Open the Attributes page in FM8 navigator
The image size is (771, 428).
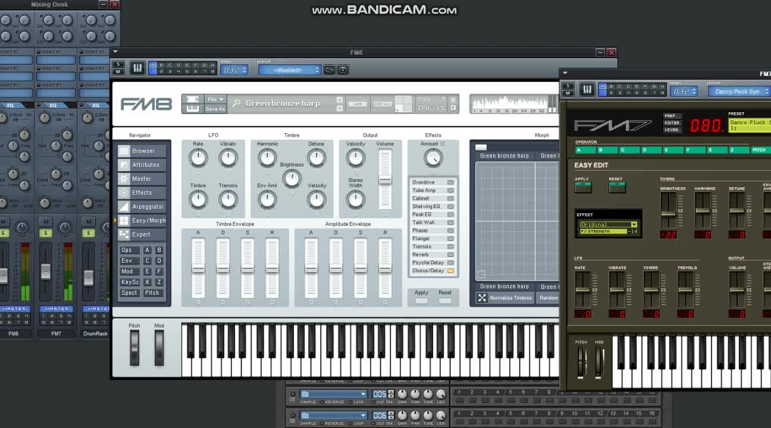point(142,165)
